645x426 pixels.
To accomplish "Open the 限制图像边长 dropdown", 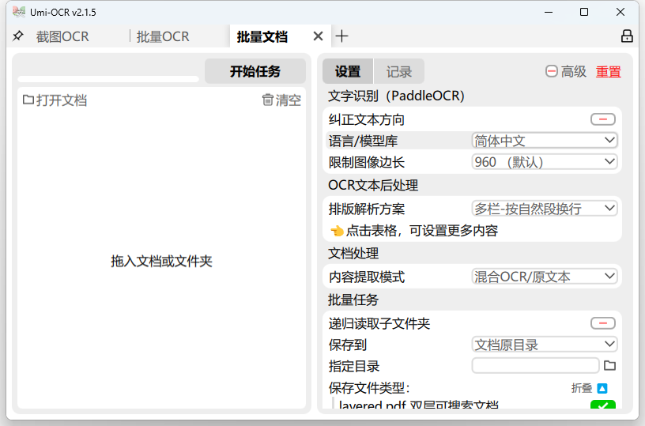I will click(544, 161).
